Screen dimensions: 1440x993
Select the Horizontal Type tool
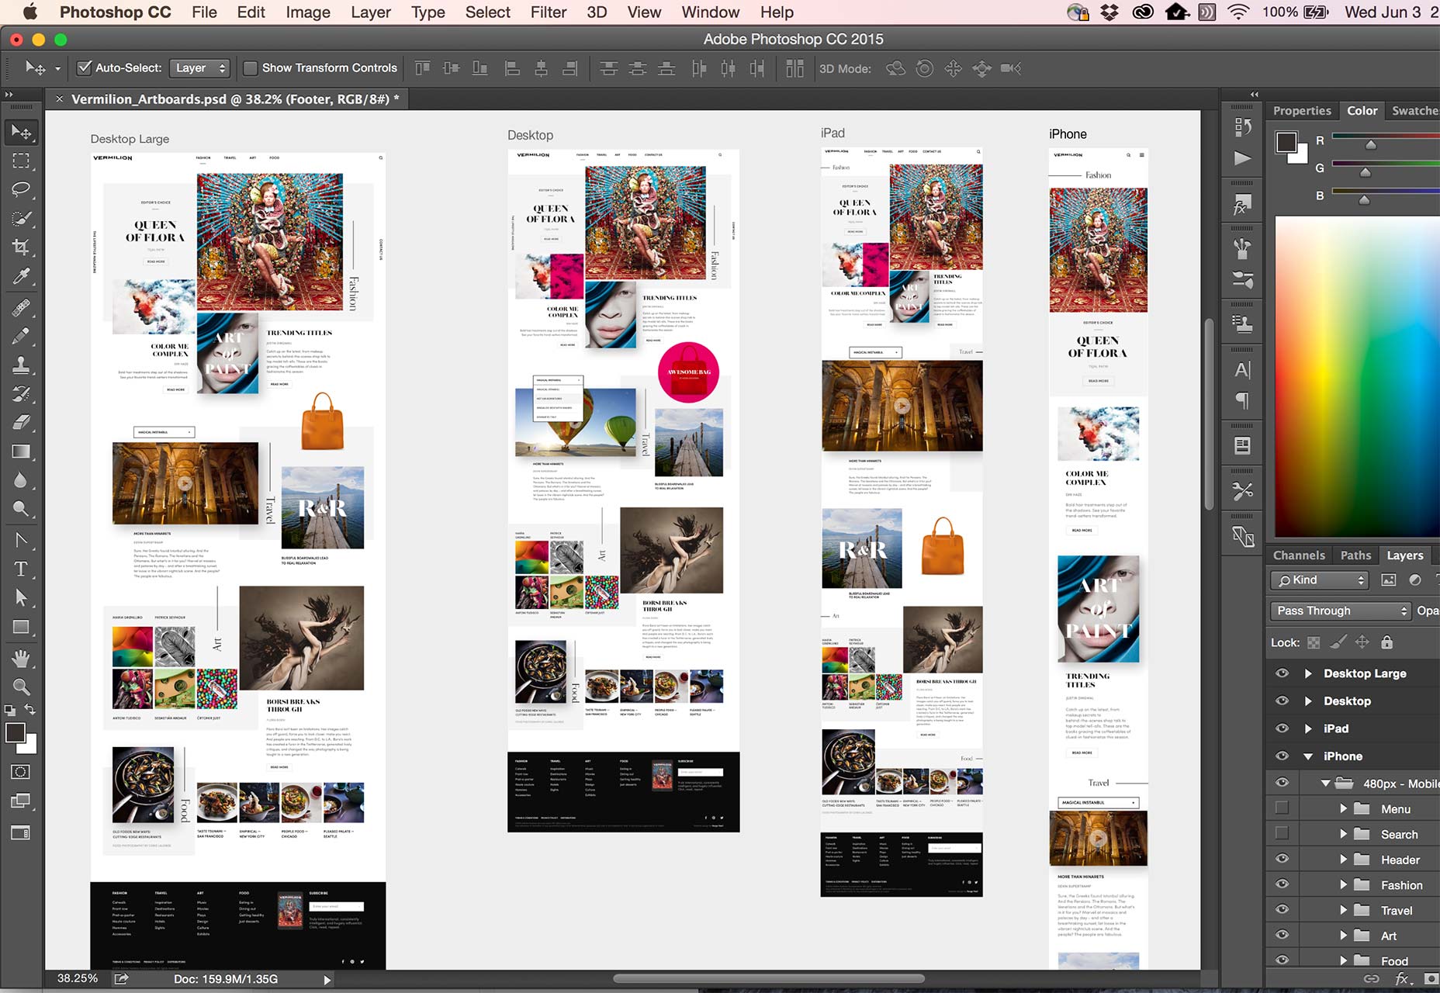click(x=21, y=569)
